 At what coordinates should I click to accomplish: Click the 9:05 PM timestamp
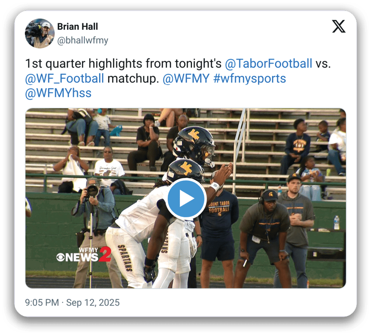(42, 302)
